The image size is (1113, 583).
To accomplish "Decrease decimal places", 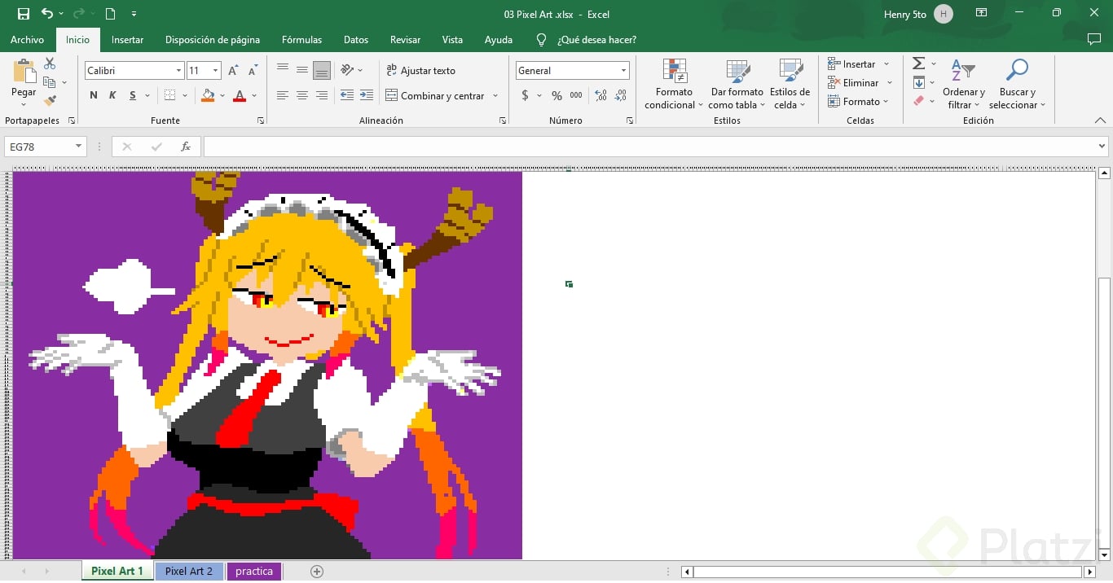I will click(621, 95).
